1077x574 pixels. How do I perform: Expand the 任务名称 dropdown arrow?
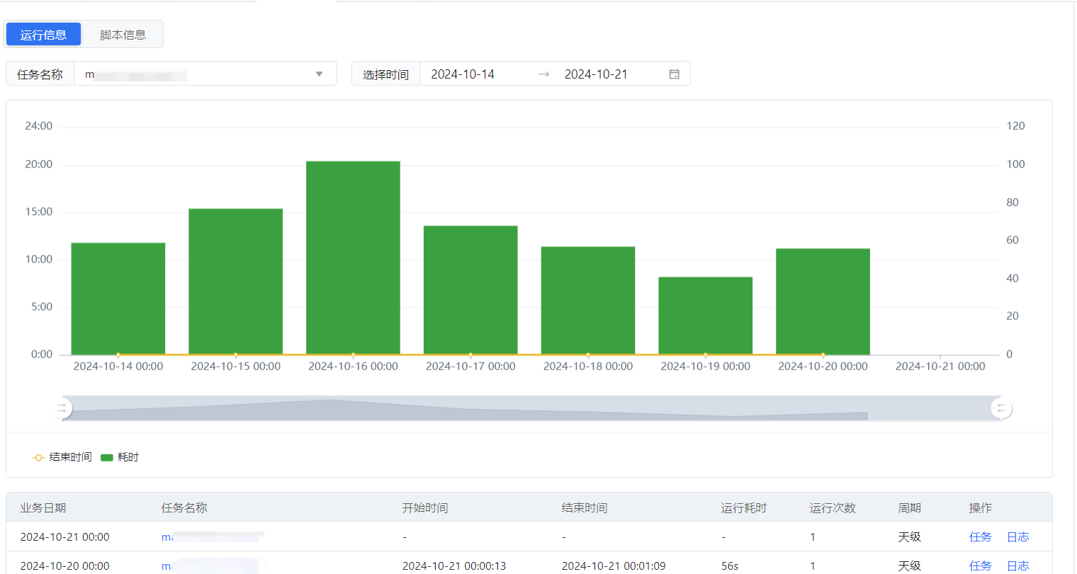pyautogui.click(x=320, y=74)
